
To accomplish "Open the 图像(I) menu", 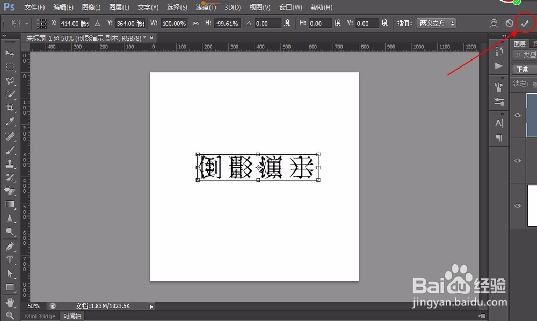I will (x=91, y=7).
